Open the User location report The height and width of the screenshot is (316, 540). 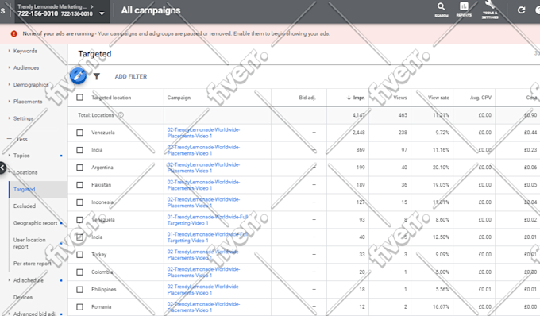click(x=29, y=243)
